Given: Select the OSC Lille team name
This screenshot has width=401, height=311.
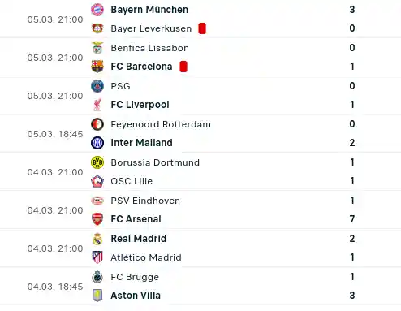Looking at the screenshot, I should pos(132,181).
